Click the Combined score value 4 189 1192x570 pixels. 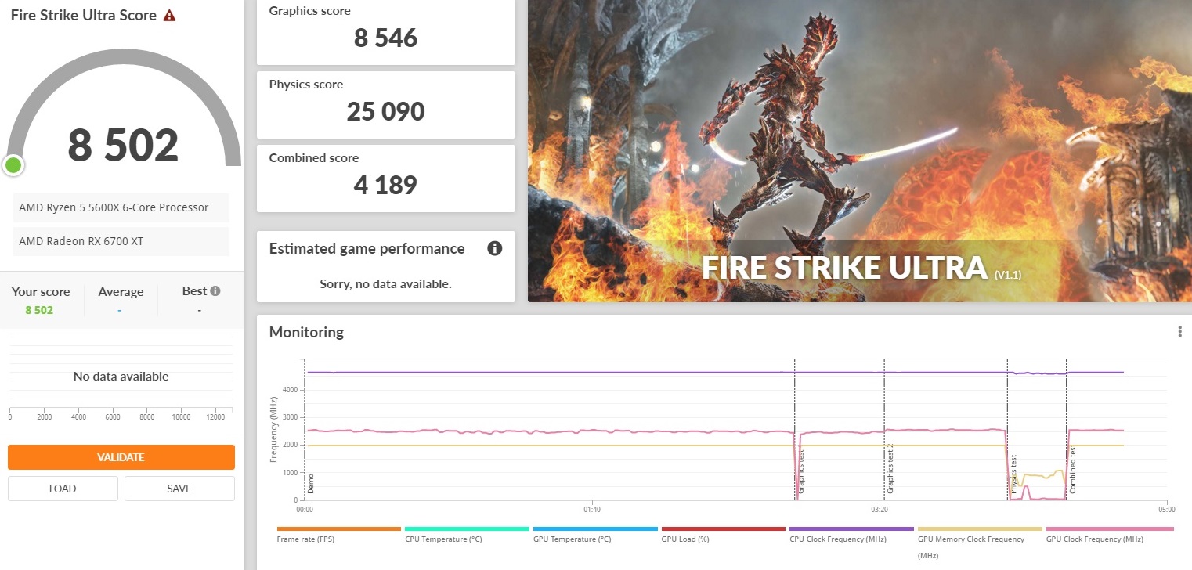click(x=385, y=185)
